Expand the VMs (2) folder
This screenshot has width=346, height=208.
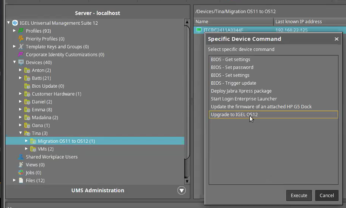[x=26, y=149]
